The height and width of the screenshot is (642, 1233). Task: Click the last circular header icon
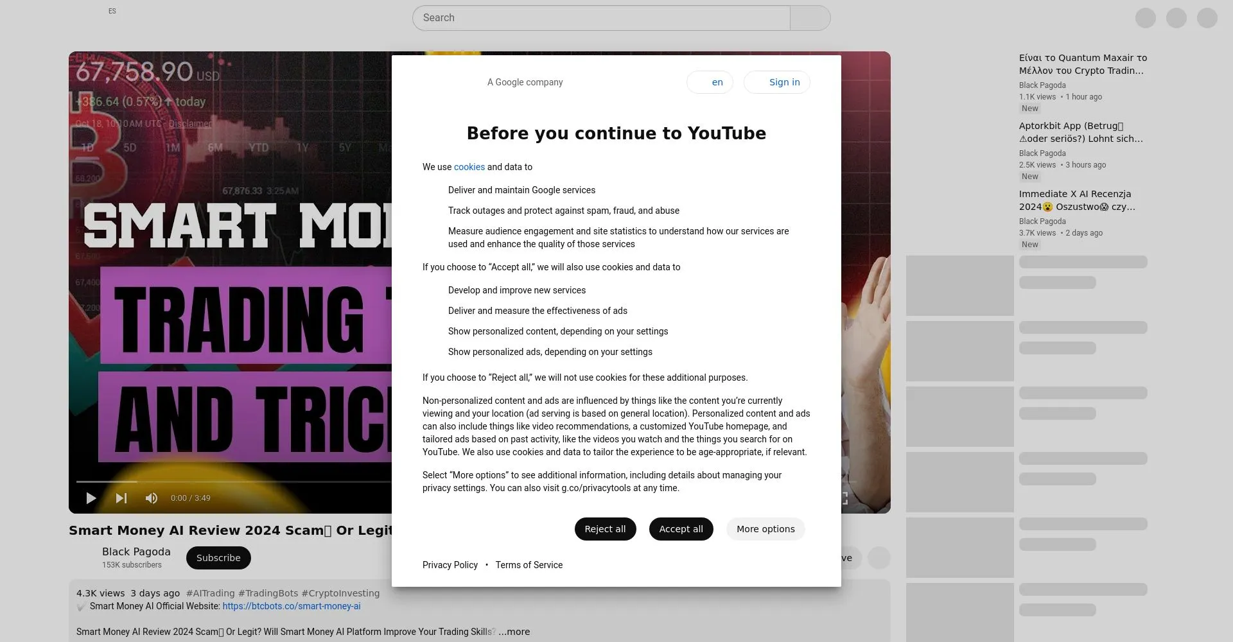pos(1207,18)
